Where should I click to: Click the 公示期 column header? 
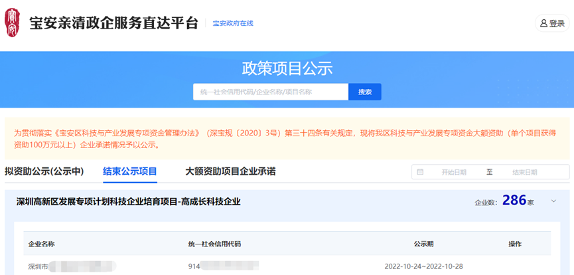(423, 244)
